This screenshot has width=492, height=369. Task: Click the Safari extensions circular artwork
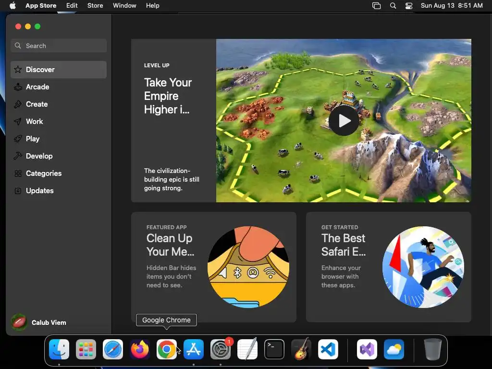click(423, 267)
